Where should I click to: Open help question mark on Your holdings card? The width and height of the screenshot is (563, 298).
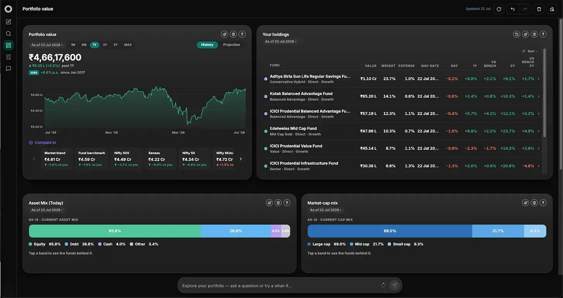(543, 34)
